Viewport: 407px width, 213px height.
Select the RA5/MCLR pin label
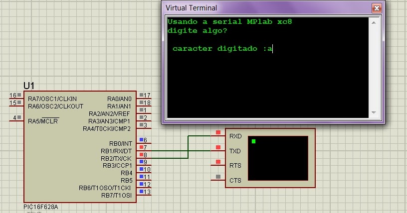coord(43,121)
